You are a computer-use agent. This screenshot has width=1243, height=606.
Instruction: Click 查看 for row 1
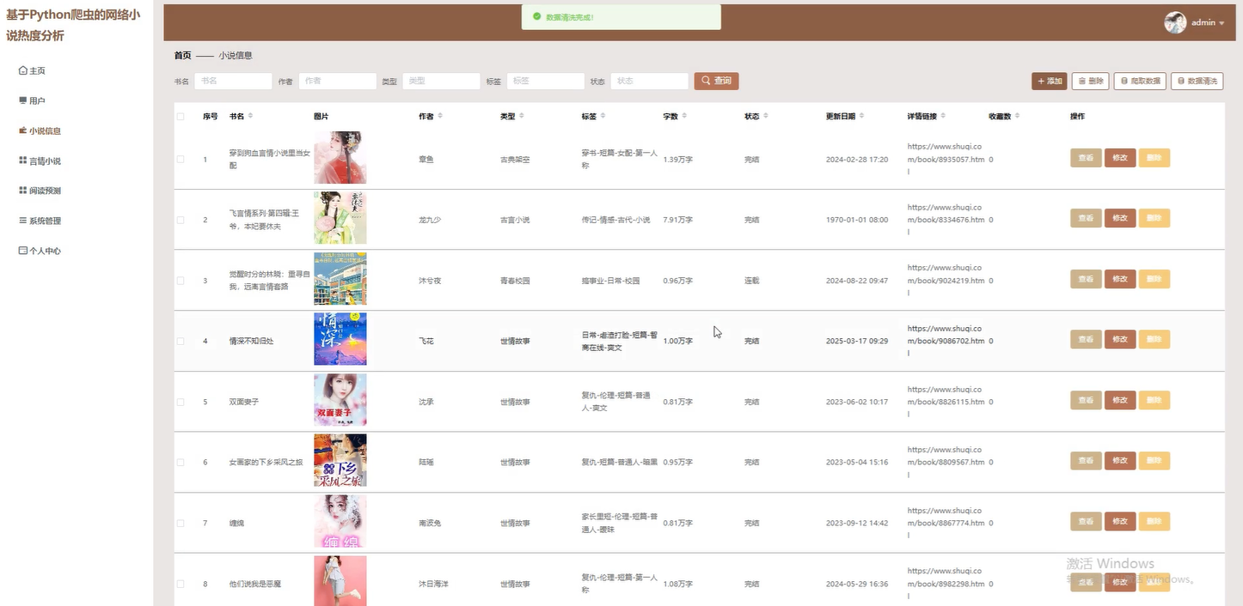tap(1086, 158)
